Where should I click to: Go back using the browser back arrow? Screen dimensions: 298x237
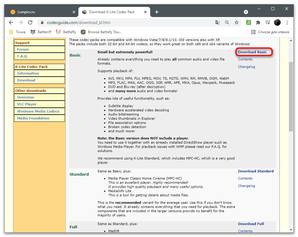11,23
